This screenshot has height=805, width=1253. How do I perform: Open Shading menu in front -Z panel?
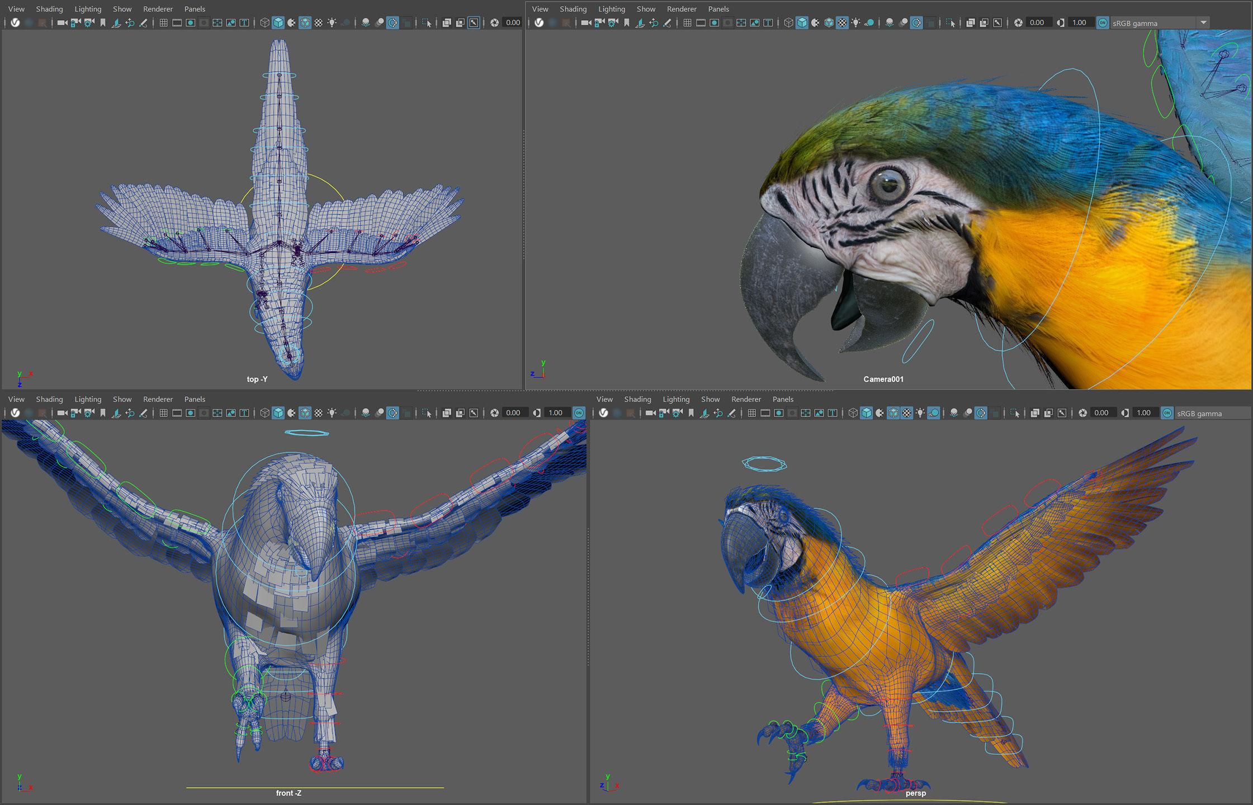(49, 399)
